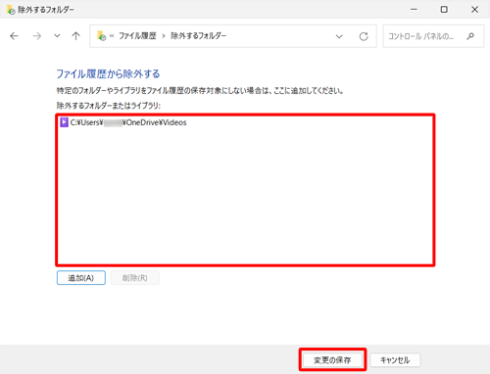
Task: Go up one level with up arrow
Action: 75,36
